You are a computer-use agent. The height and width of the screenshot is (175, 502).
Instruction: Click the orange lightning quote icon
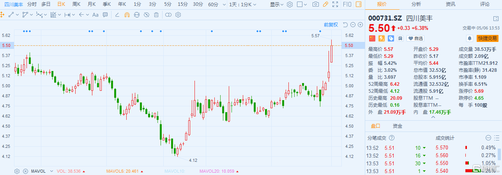tap(381, 38)
